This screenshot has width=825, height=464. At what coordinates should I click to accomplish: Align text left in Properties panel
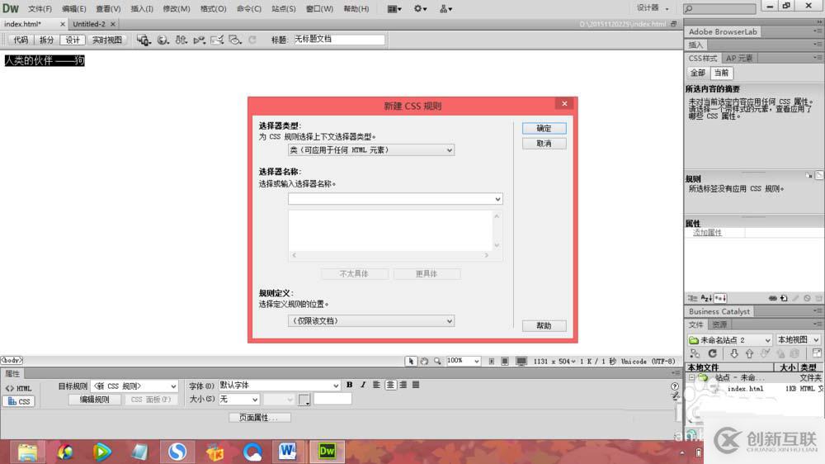pos(377,385)
